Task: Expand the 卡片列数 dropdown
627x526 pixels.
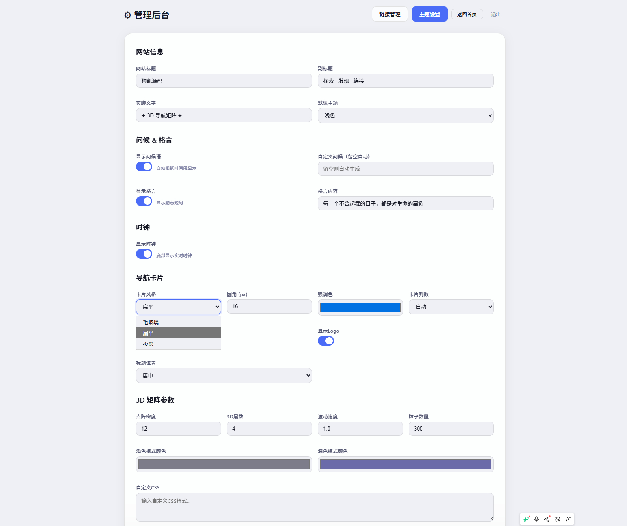Action: click(x=451, y=307)
